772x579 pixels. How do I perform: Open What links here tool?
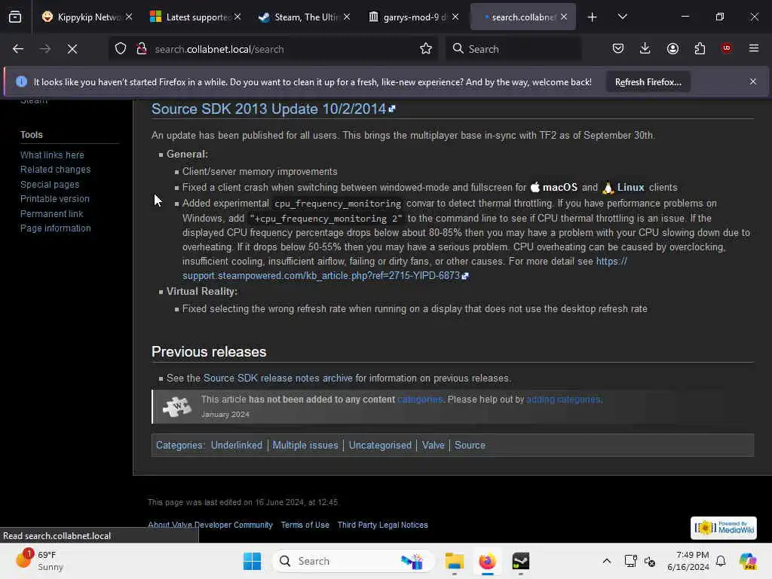(x=52, y=155)
